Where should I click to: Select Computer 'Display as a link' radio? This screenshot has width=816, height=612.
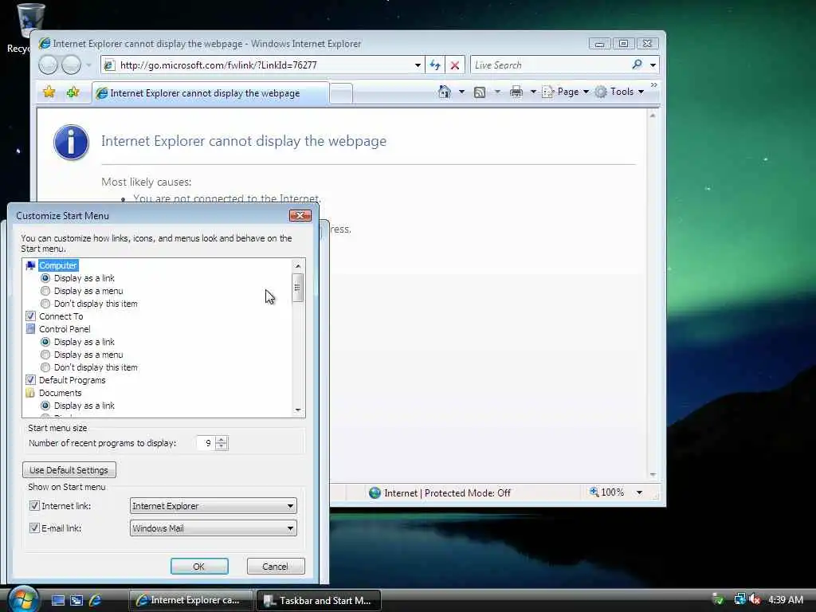[x=45, y=278]
